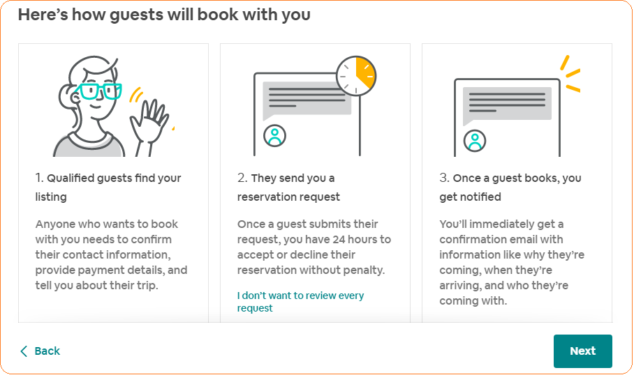Click the "Here's how guests will book" title
This screenshot has height=375, width=634.
[x=164, y=15]
